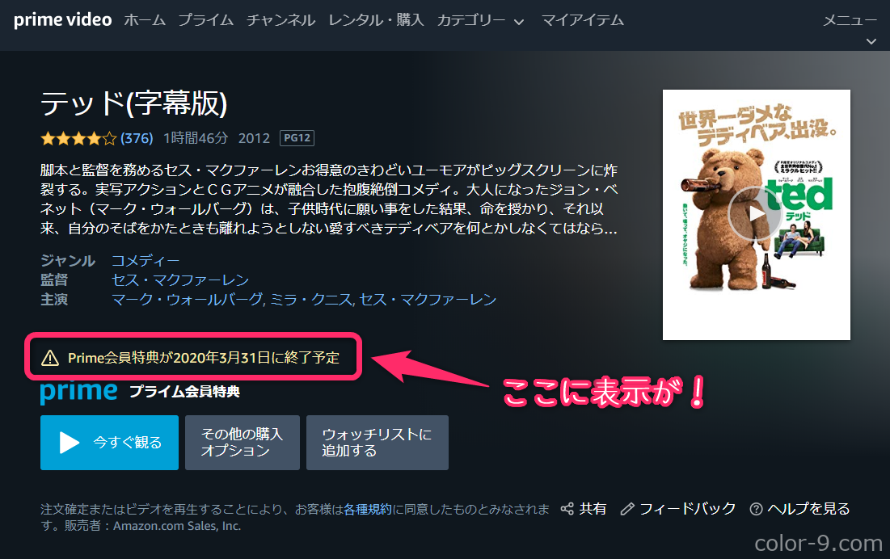
Task: Click director link セス・マクファーレン
Action: click(x=180, y=280)
